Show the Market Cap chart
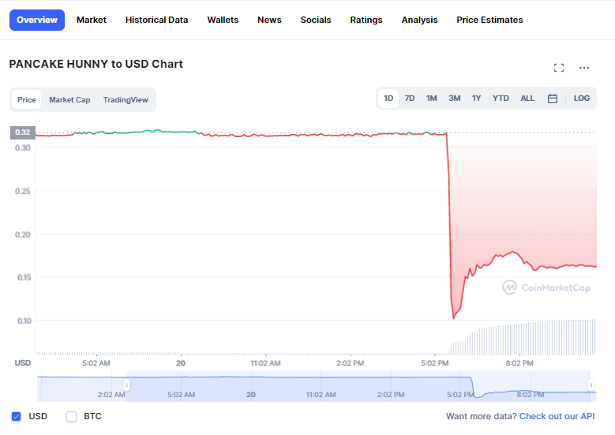 pyautogui.click(x=69, y=100)
